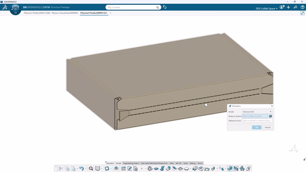Viewport: 306px width, 172px height.
Task: Click the Undo arrow icon
Action: [82, 168]
